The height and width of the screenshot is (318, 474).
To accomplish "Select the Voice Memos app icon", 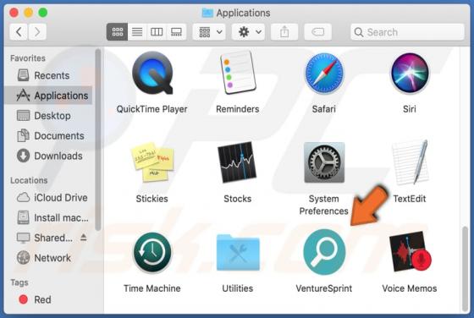I will (x=411, y=252).
